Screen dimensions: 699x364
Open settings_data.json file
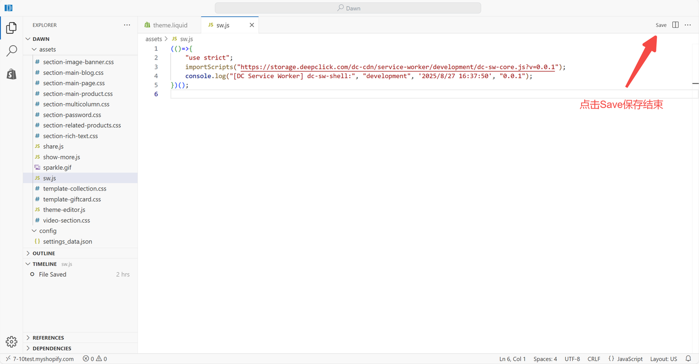[67, 241]
